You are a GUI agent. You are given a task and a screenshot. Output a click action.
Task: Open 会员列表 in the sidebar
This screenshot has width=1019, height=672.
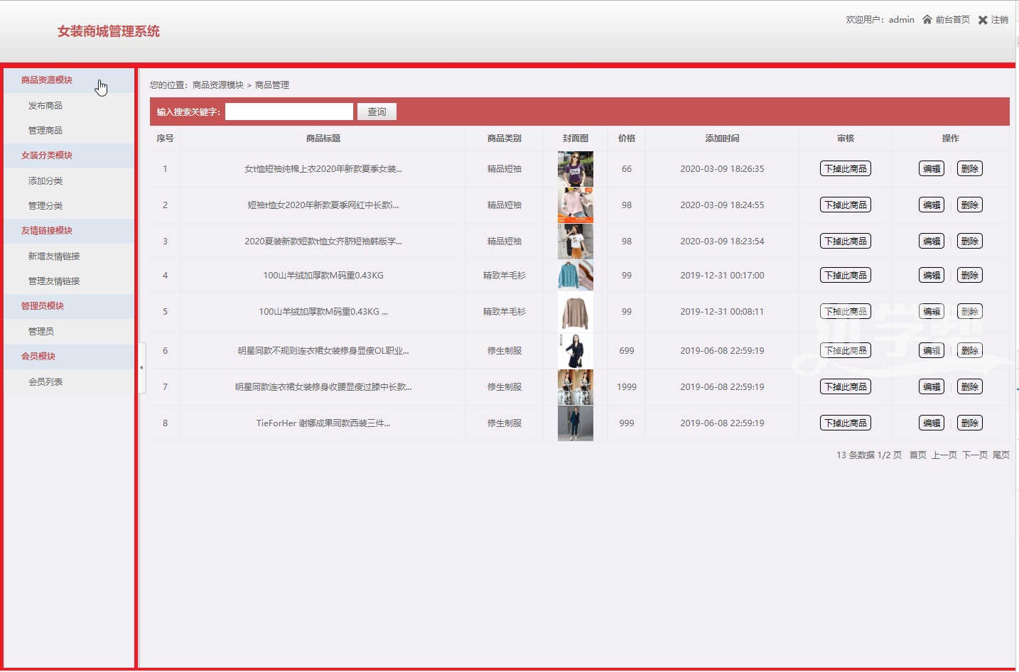45,382
